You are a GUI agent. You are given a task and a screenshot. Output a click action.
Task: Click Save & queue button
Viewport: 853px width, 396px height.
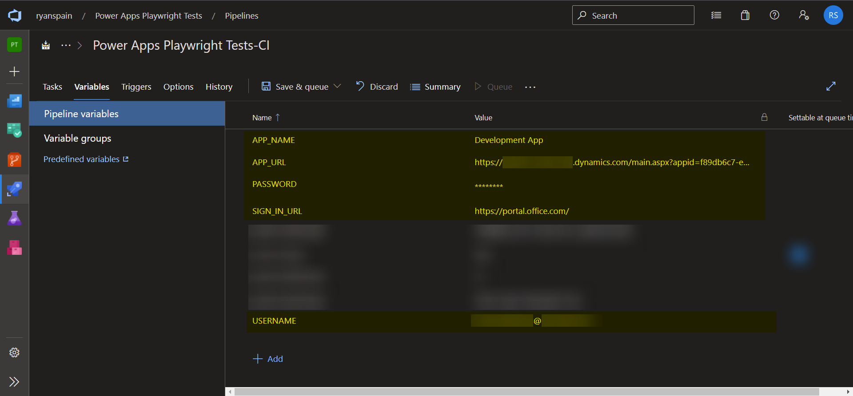click(x=295, y=87)
